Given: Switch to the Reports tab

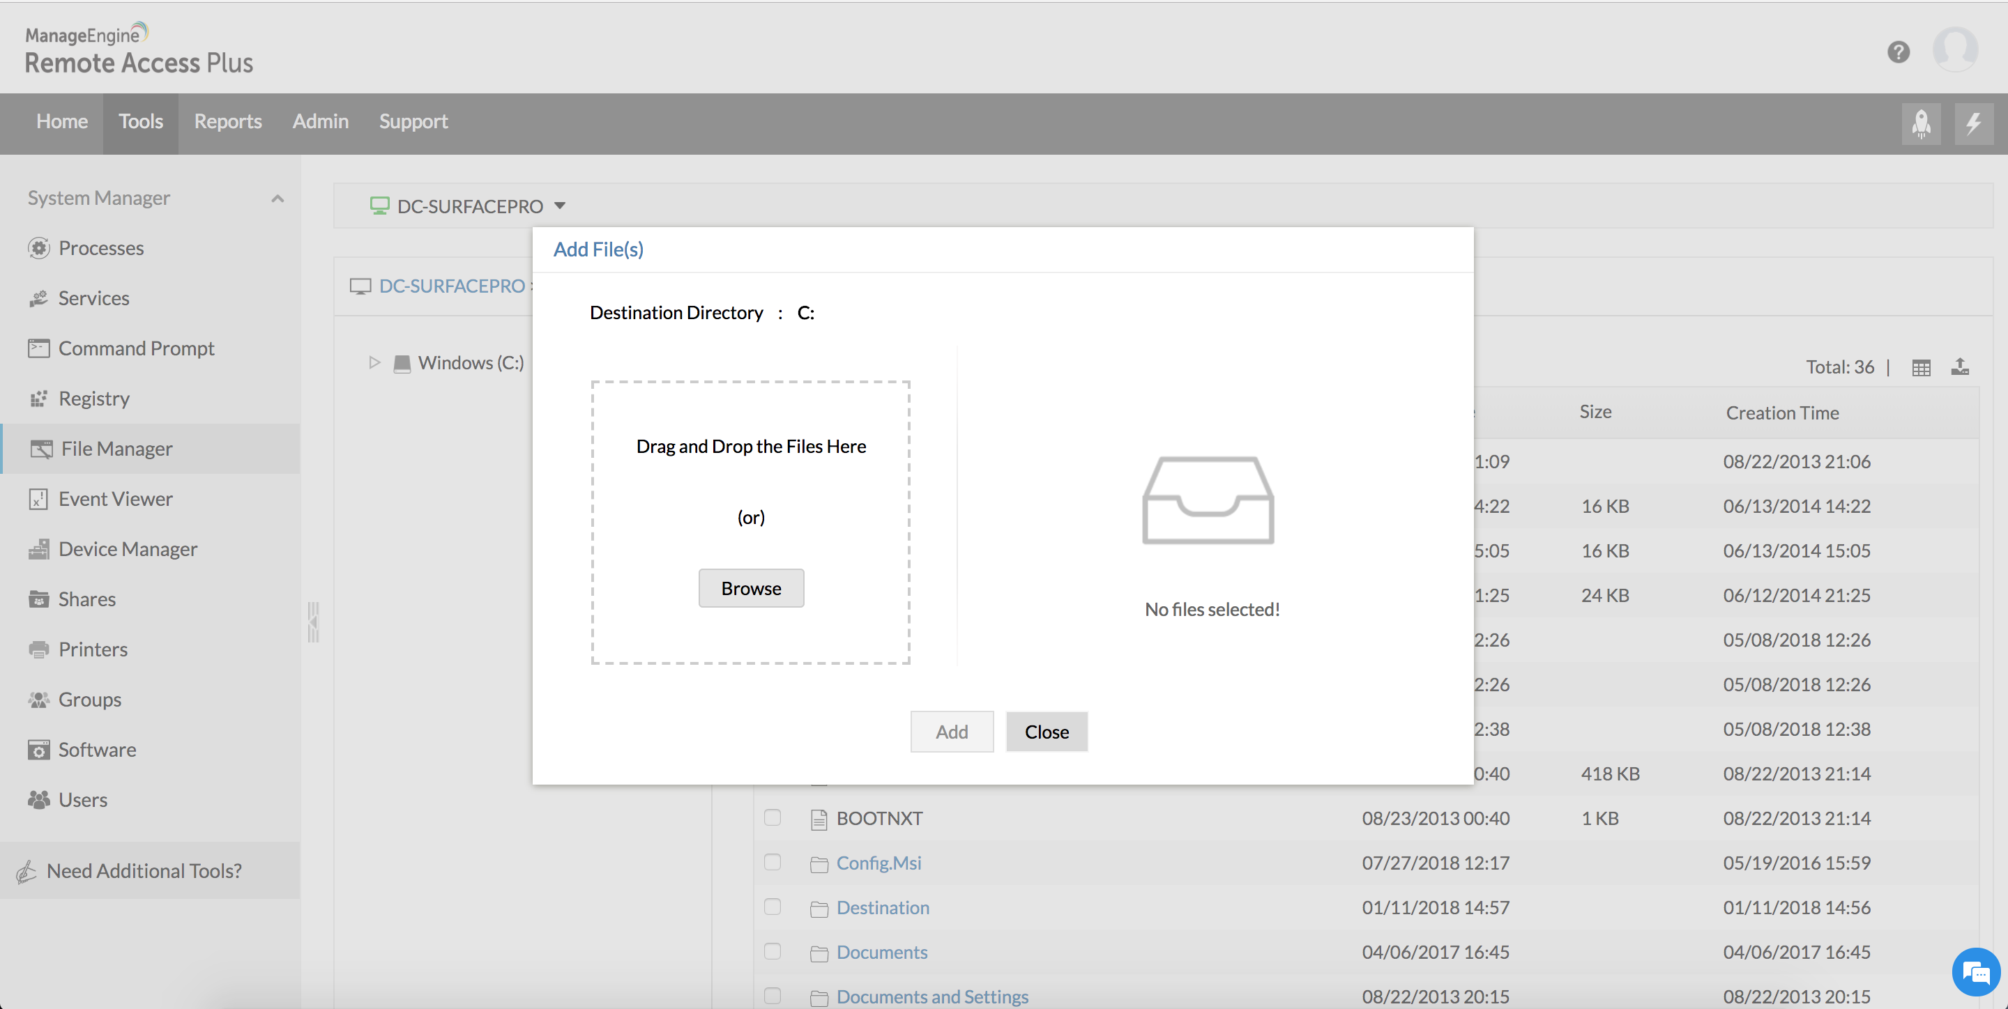Looking at the screenshot, I should (x=227, y=121).
